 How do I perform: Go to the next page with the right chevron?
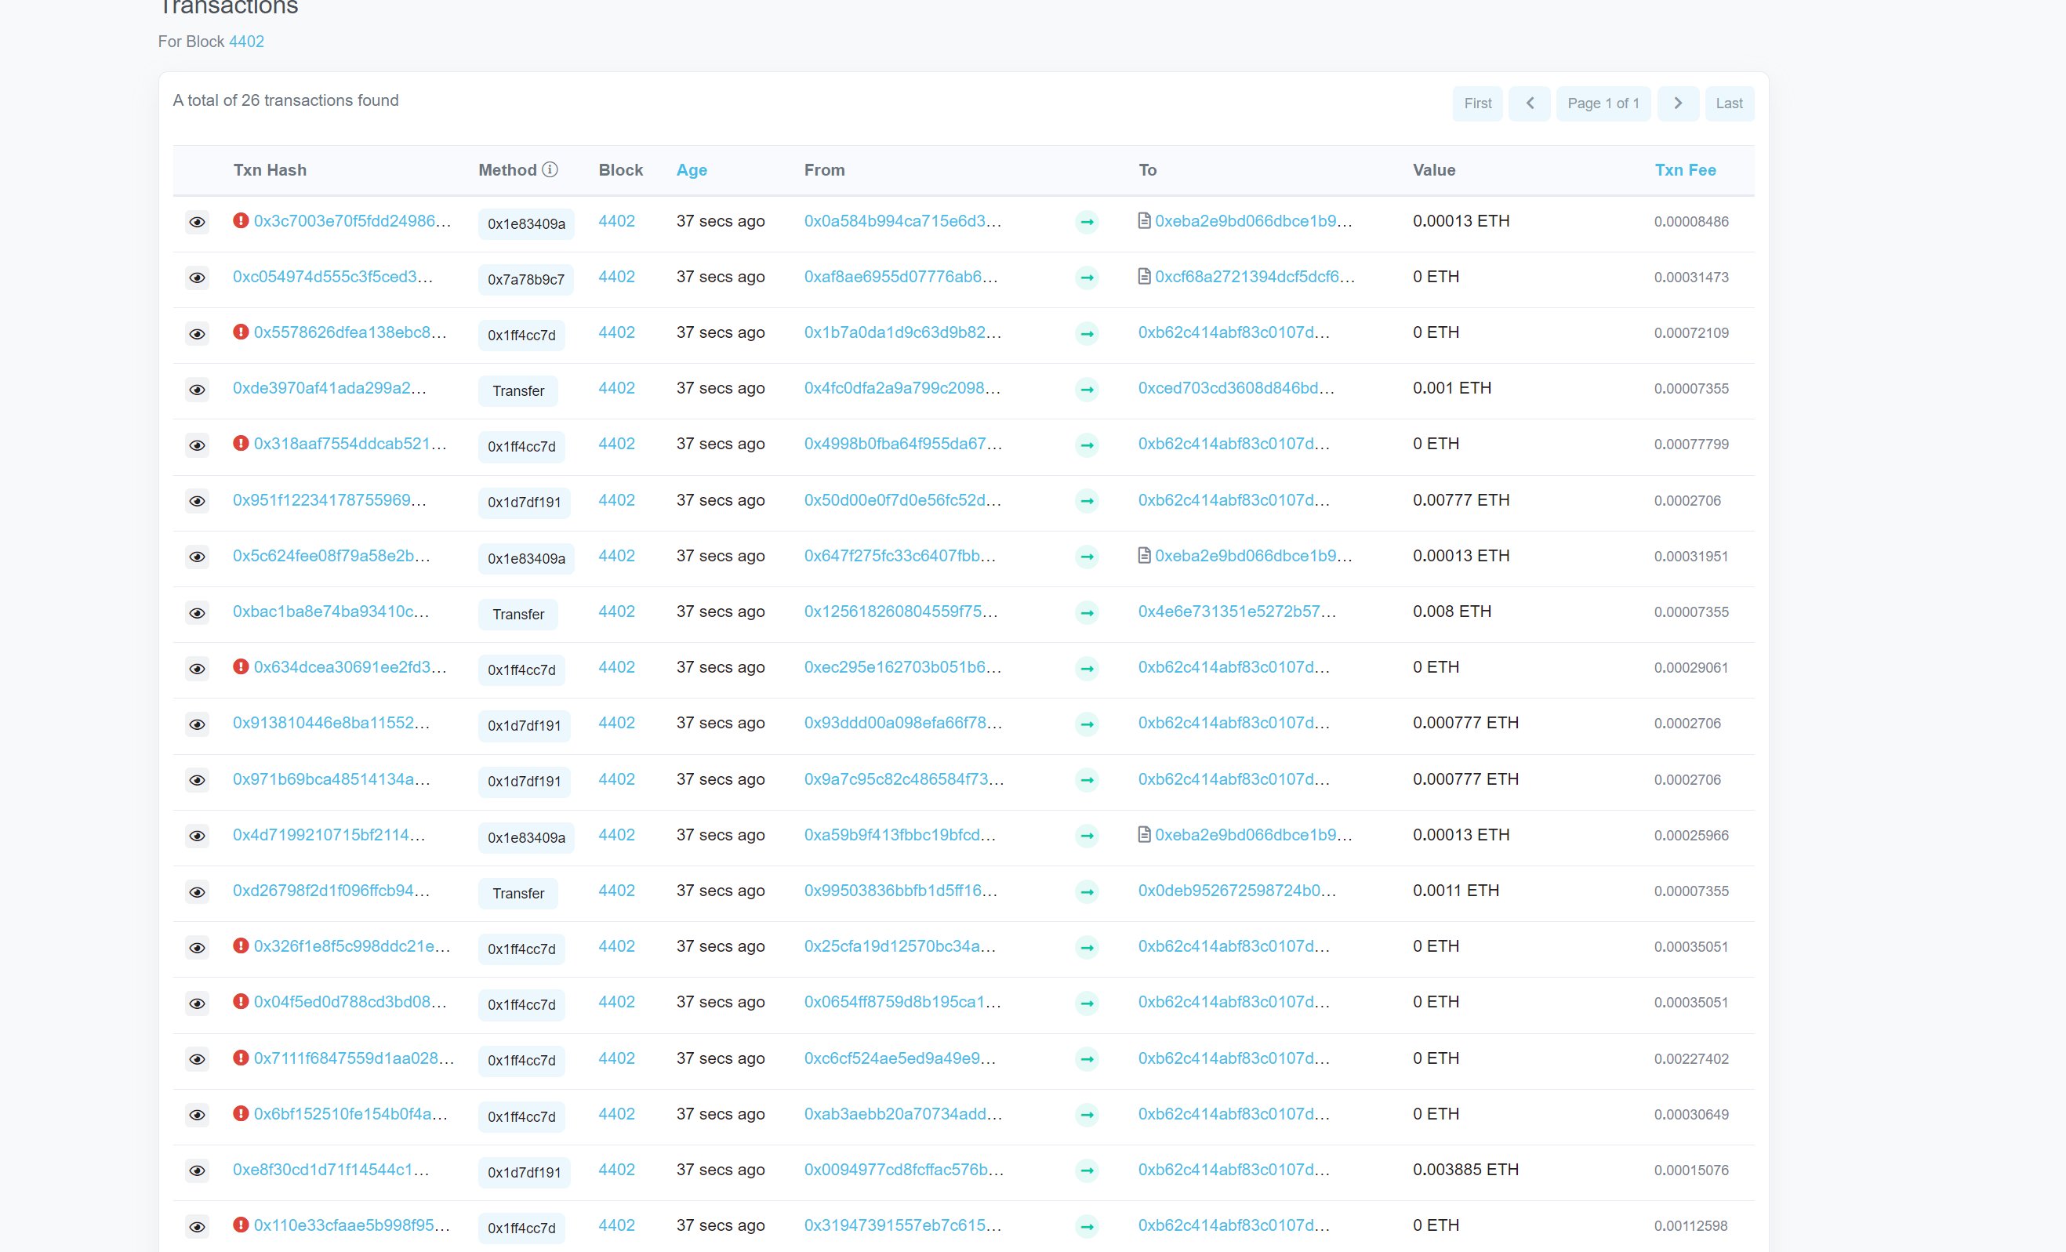coord(1678,103)
